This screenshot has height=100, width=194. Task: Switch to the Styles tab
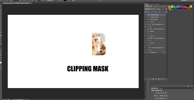click(161, 88)
